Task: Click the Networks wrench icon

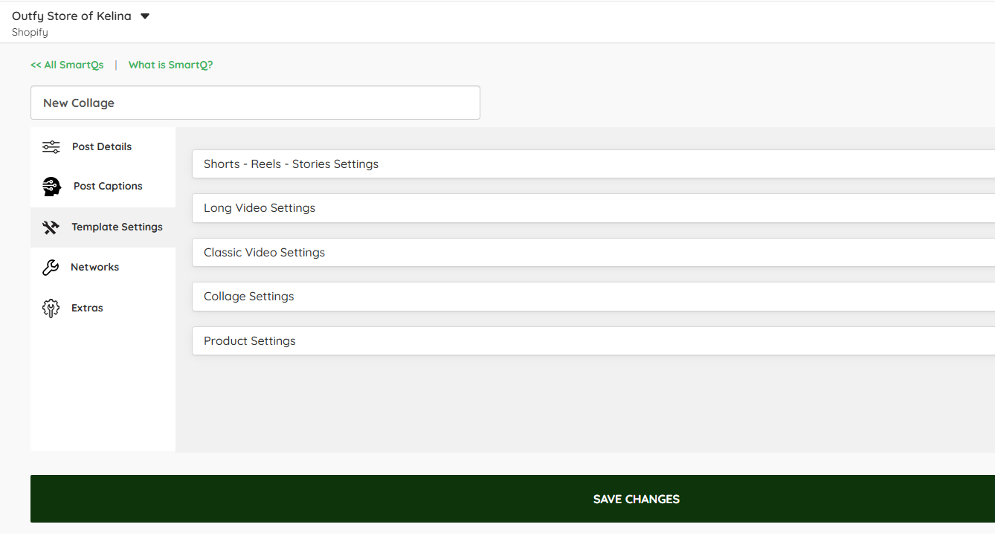Action: [51, 268]
